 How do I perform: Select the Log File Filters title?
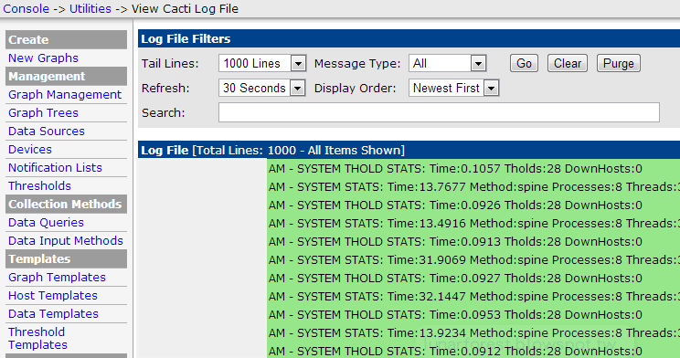click(186, 38)
